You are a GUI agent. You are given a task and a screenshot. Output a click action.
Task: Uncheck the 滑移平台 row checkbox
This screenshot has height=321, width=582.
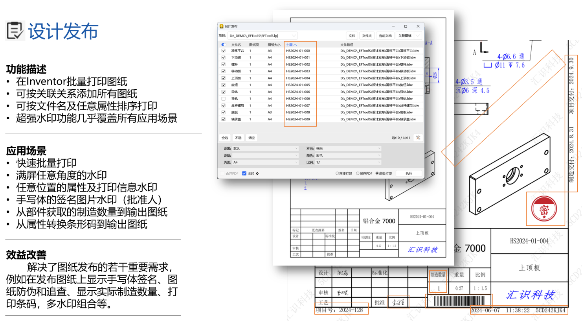223,51
